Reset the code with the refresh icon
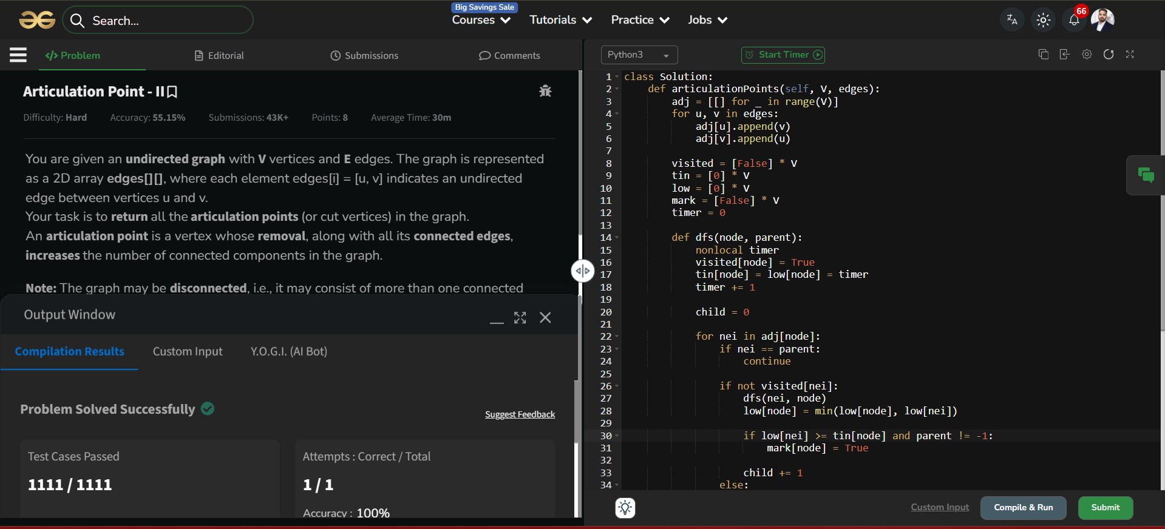This screenshot has height=529, width=1165. pyautogui.click(x=1109, y=55)
